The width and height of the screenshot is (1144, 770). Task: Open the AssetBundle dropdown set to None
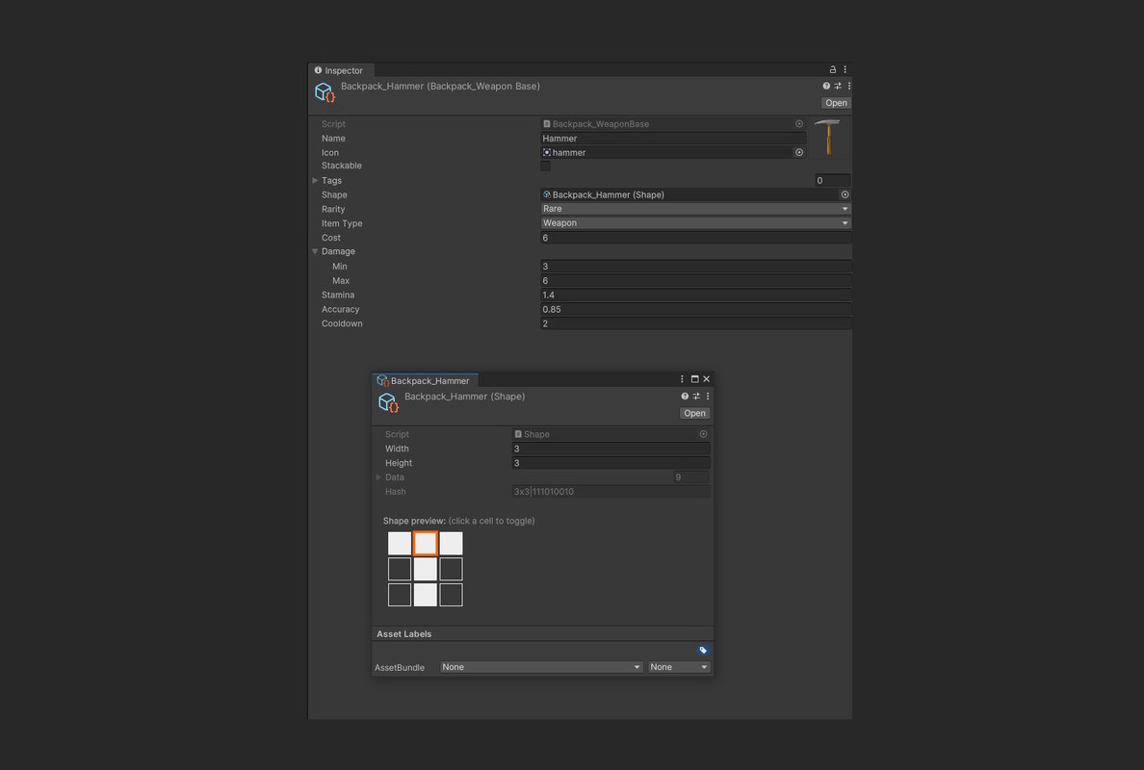tap(539, 666)
